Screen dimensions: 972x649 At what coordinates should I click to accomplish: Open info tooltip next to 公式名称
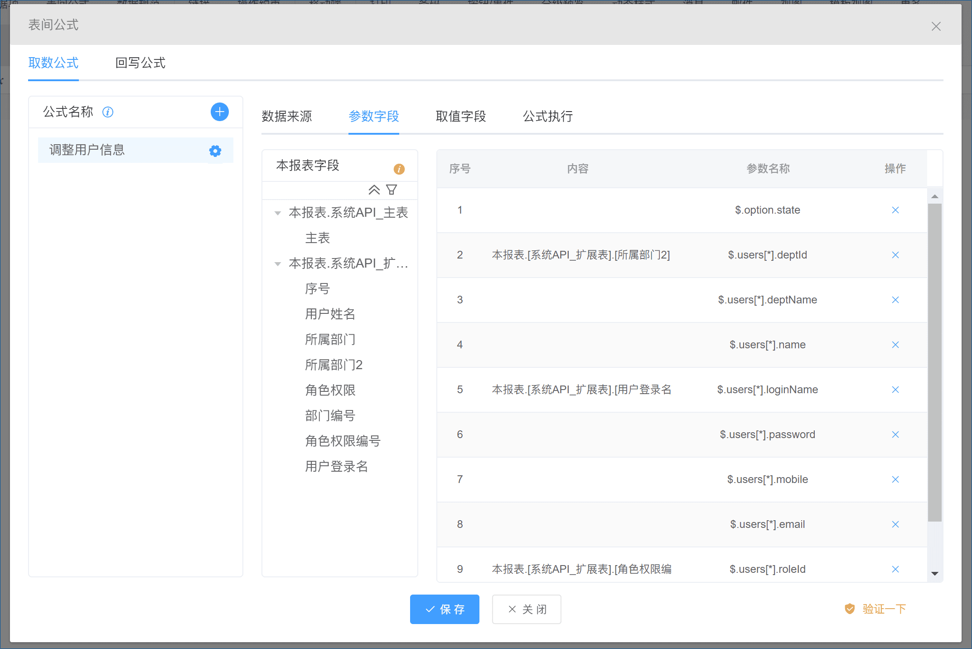pos(108,112)
